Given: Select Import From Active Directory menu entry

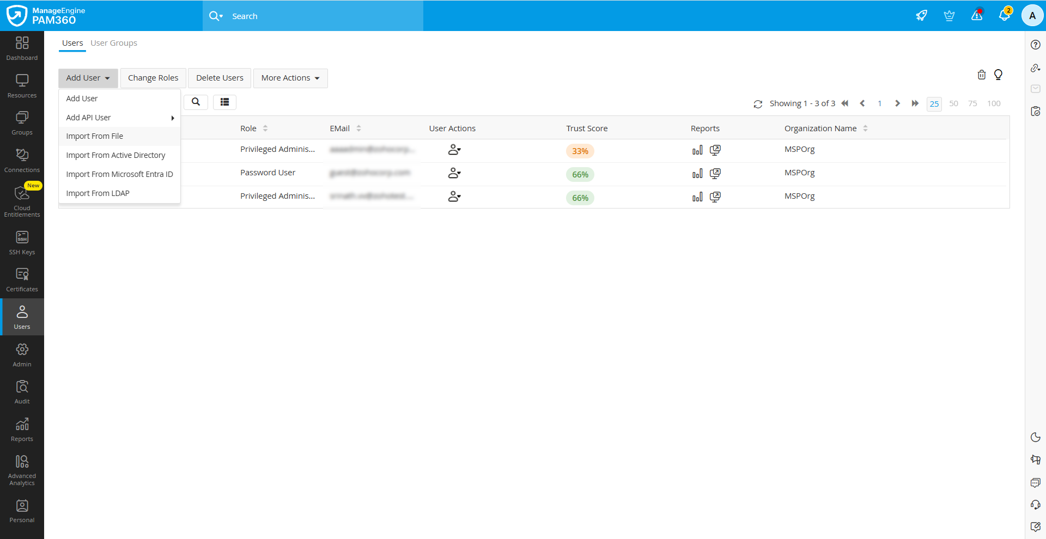Looking at the screenshot, I should [115, 155].
